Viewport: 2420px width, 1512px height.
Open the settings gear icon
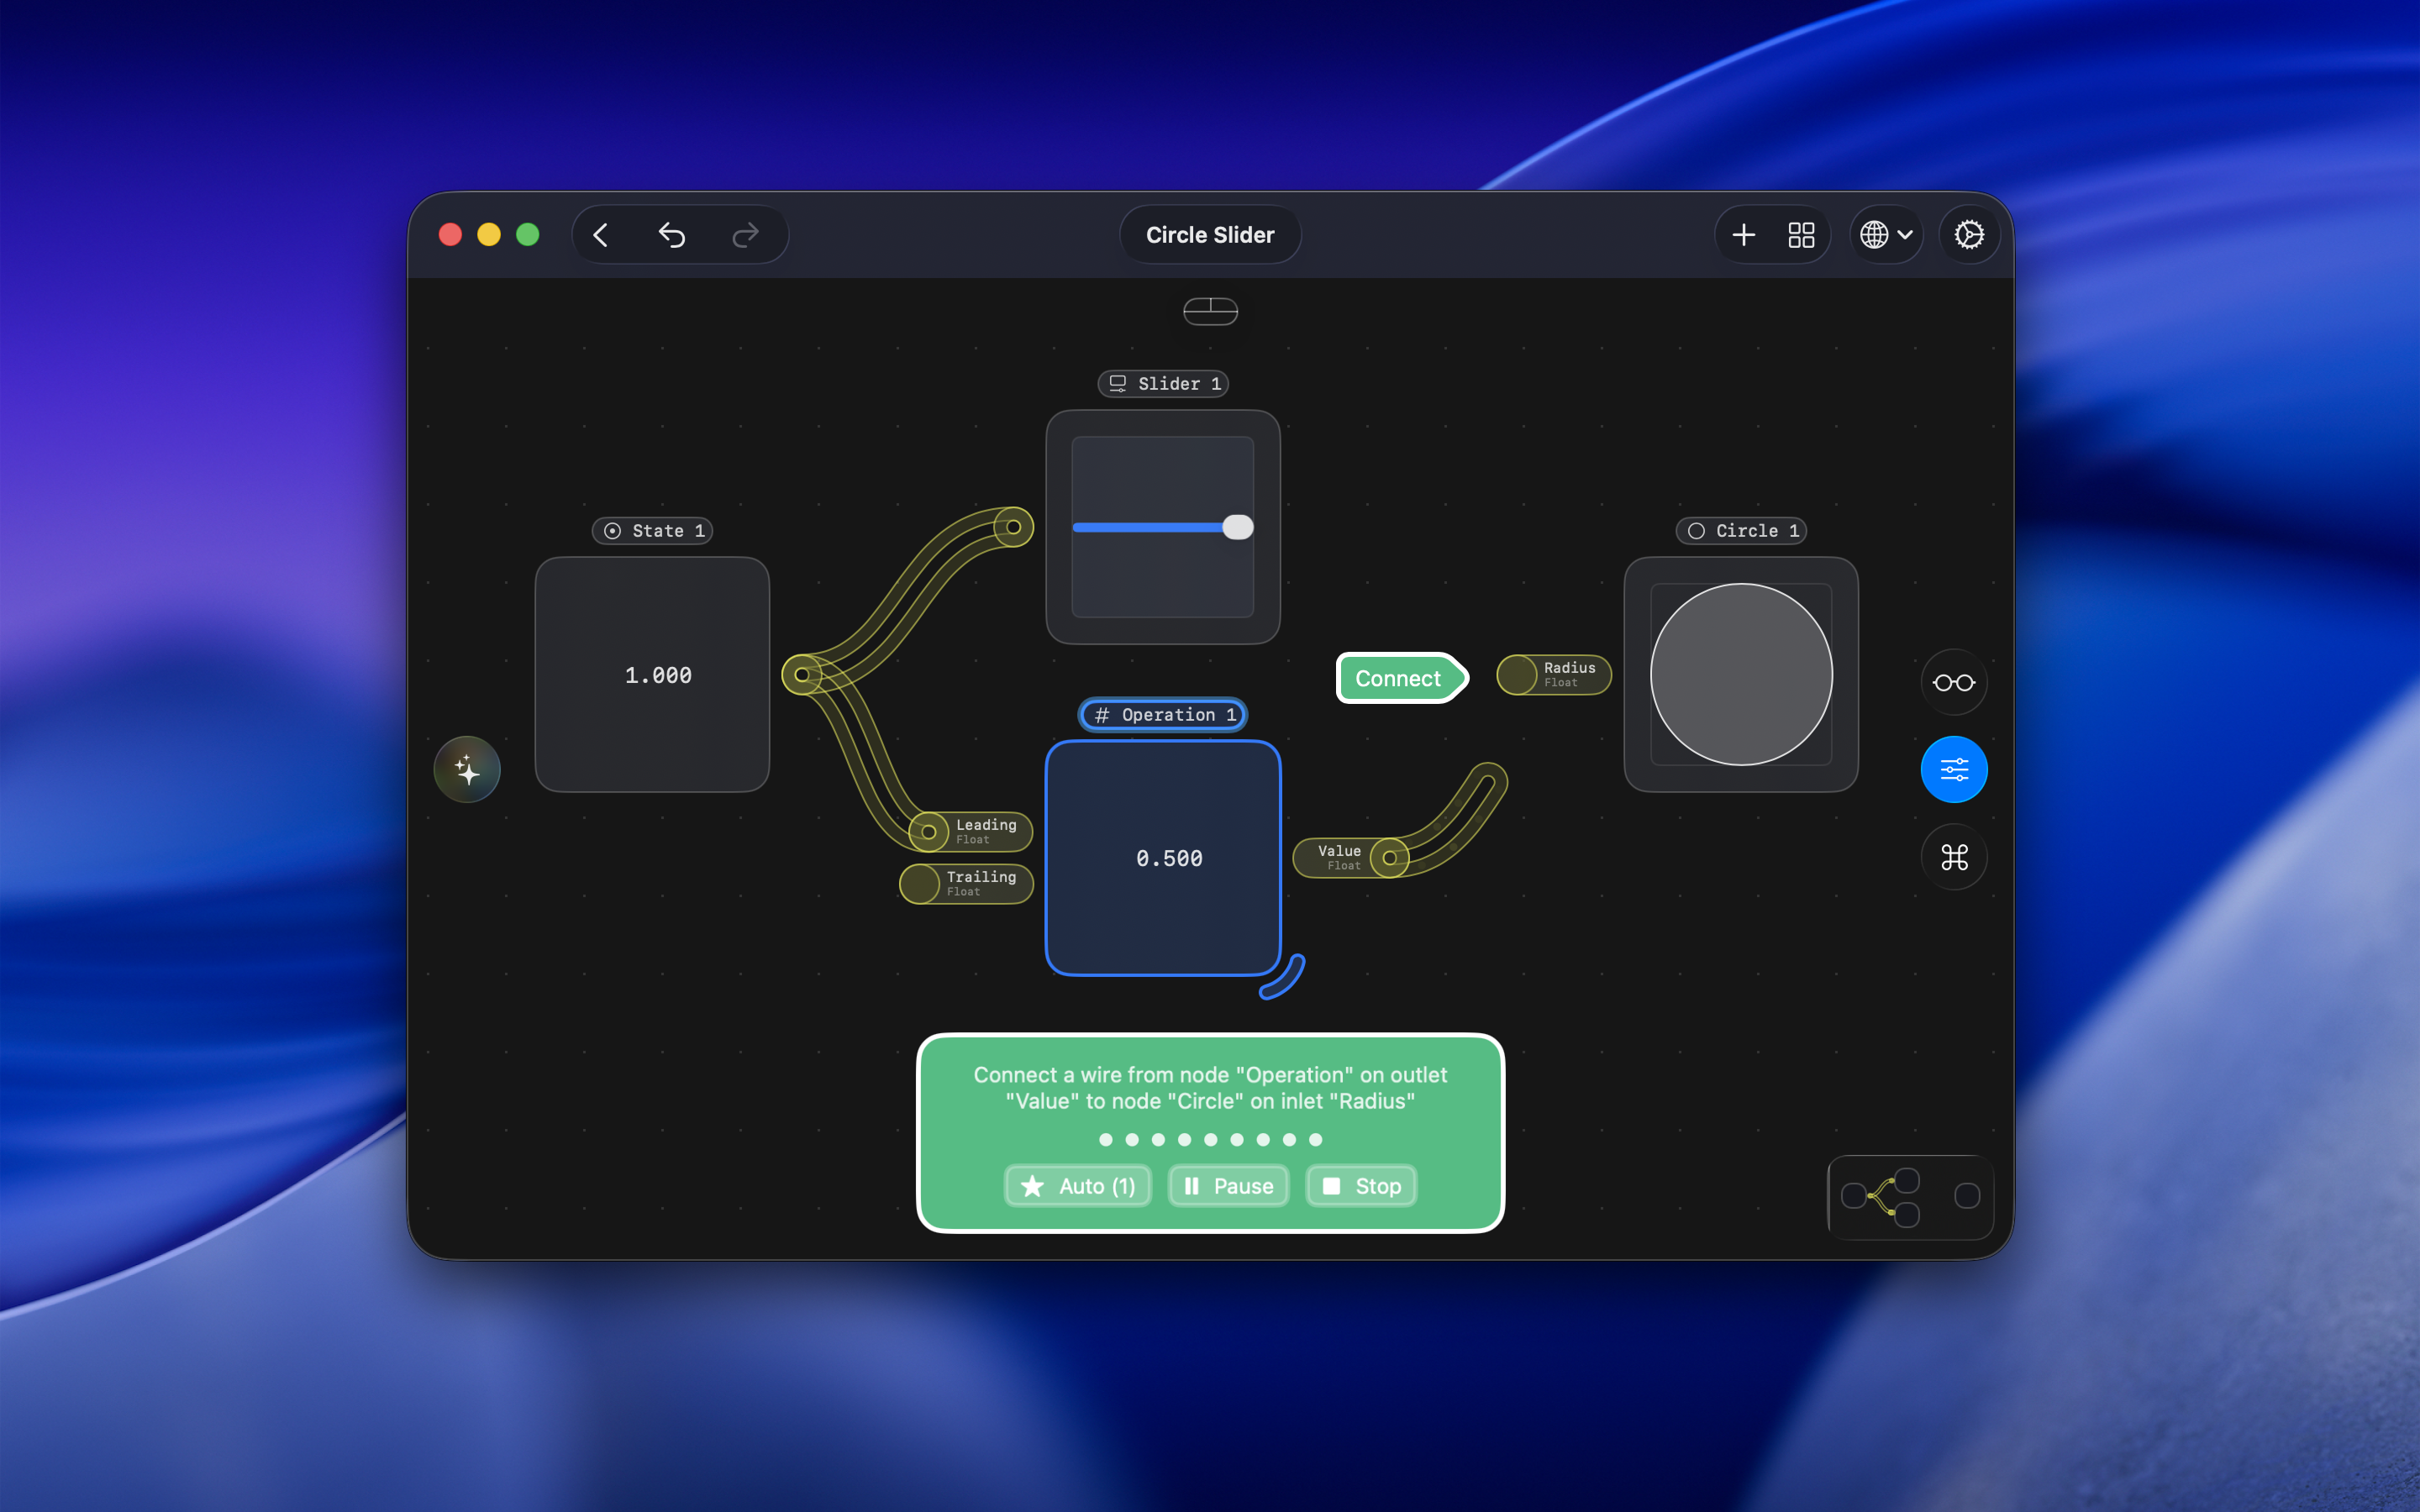1968,235
